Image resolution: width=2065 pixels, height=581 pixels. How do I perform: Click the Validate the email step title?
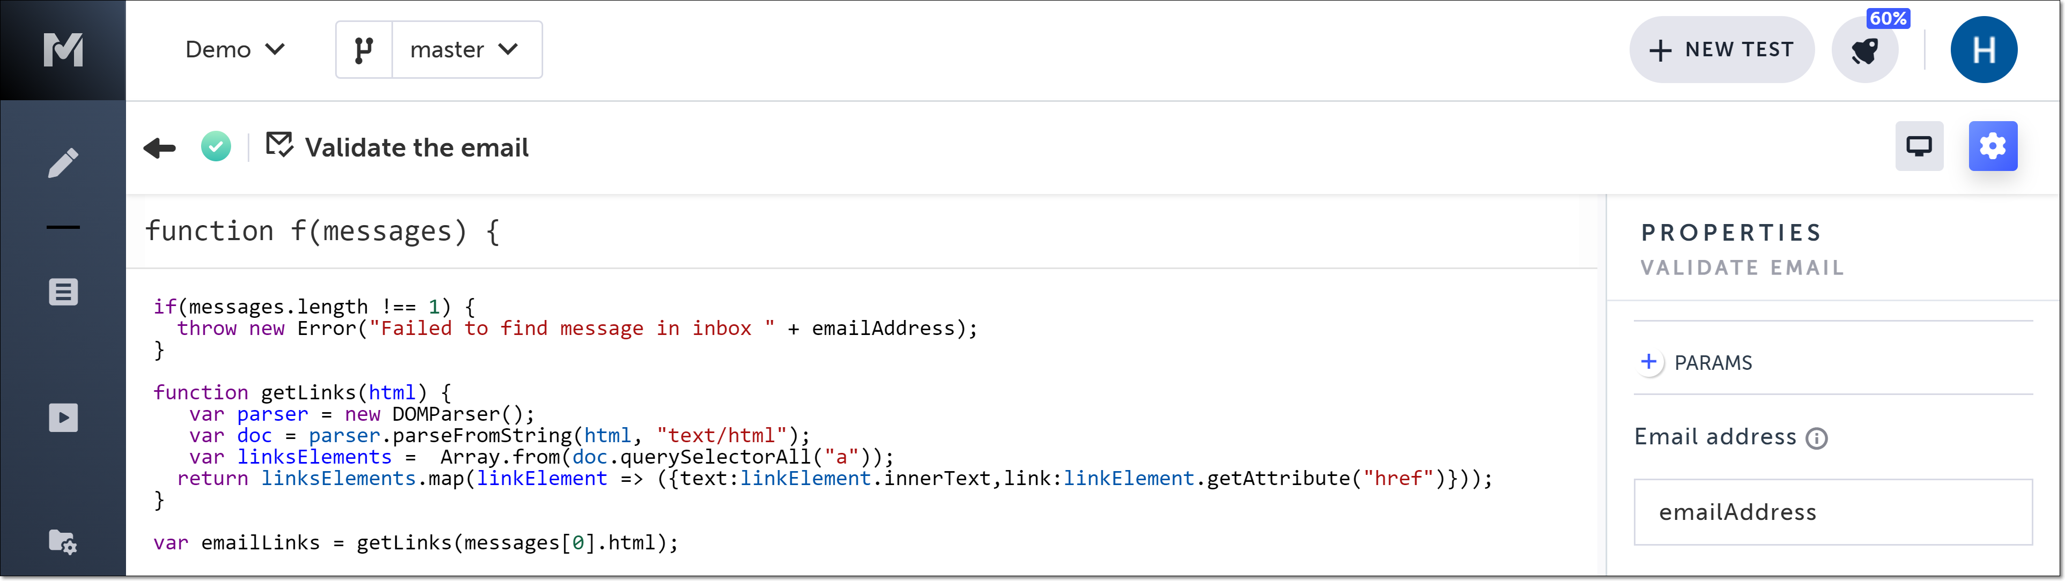point(416,147)
